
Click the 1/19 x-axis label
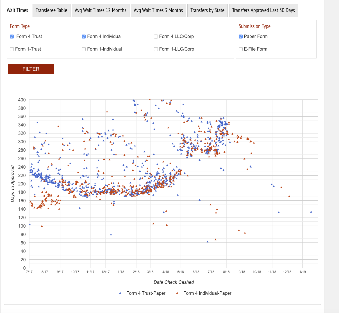[302, 272]
